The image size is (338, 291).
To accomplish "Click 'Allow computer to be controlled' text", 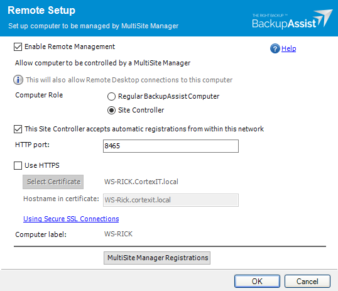I will 102,63.
